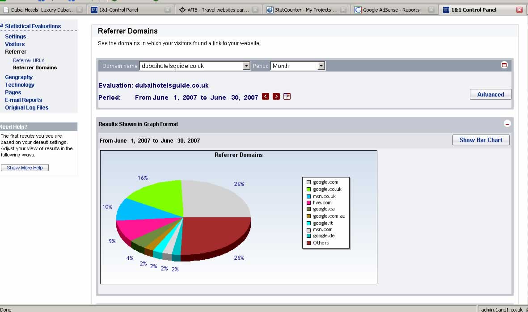
Task: Open the calendar date picker icon
Action: 287,97
